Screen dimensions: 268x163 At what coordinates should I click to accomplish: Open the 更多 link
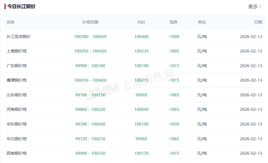253,6
